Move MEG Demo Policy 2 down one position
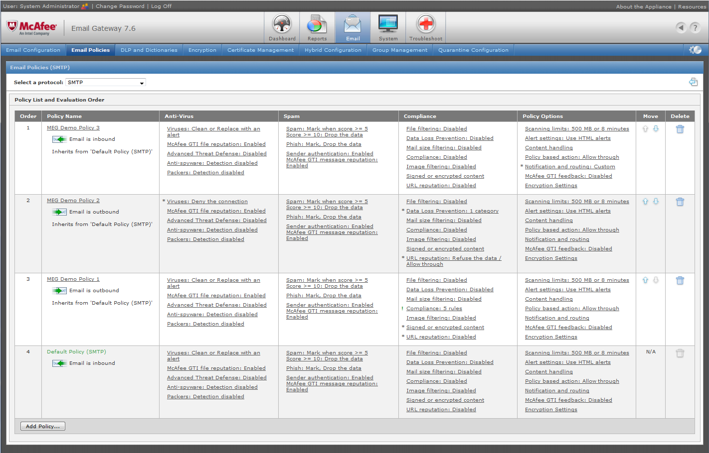Screen dimensions: 709x453 click(656, 201)
